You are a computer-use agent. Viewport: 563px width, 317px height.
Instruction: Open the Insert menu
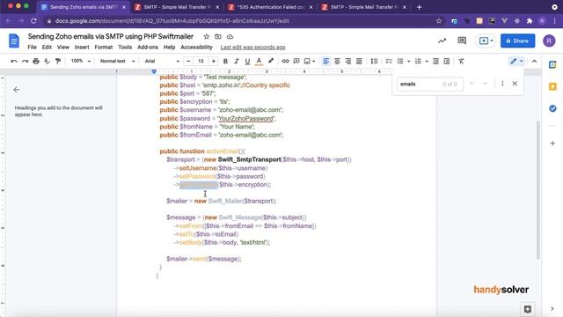[82, 47]
